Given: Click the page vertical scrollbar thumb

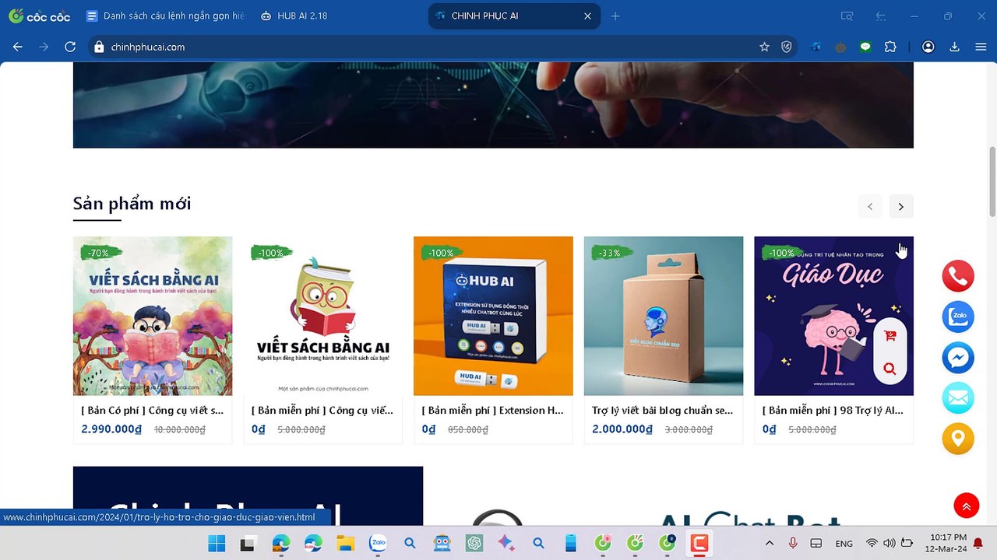Looking at the screenshot, I should (992, 181).
